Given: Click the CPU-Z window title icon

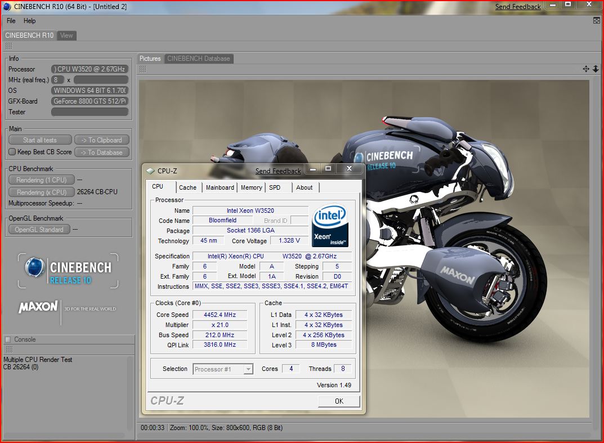Looking at the screenshot, I should pyautogui.click(x=150, y=171).
